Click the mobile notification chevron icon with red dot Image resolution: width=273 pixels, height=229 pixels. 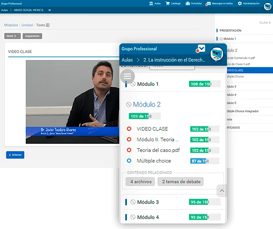(201, 48)
